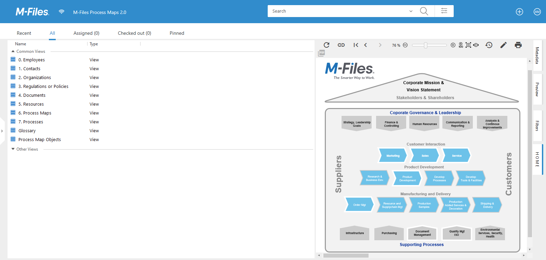Click the copy link icon
The width and height of the screenshot is (546, 260).
click(x=341, y=45)
